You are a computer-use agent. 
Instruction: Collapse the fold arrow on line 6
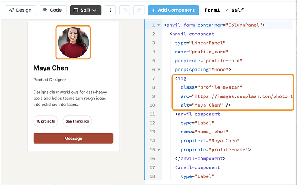(x=159, y=70)
